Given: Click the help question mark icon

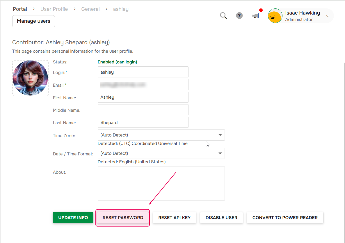Looking at the screenshot, I should pyautogui.click(x=239, y=16).
